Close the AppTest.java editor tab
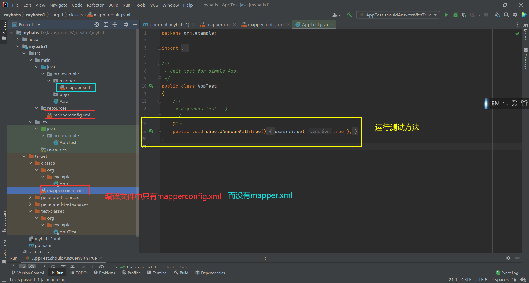 (x=332, y=24)
